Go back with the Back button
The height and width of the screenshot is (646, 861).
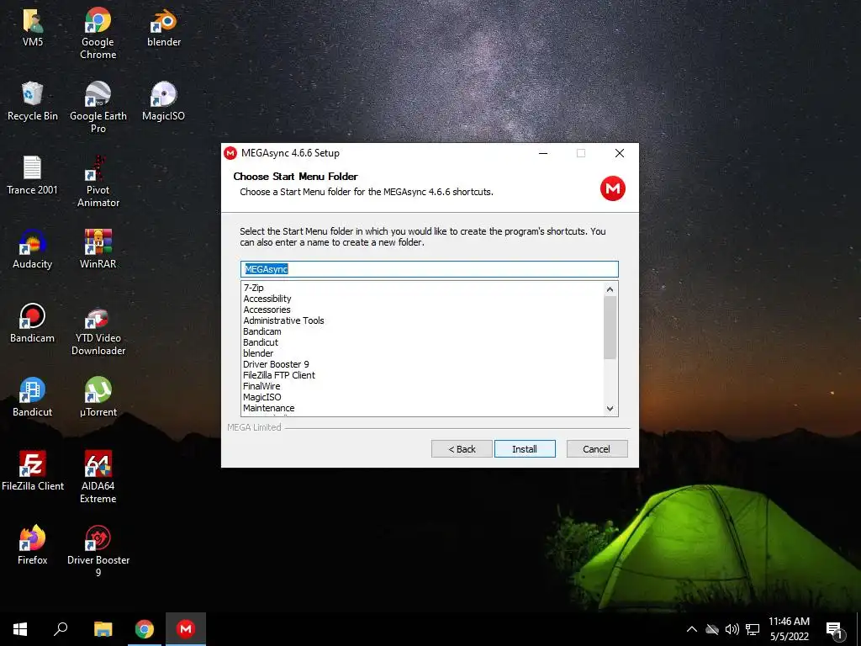click(462, 449)
